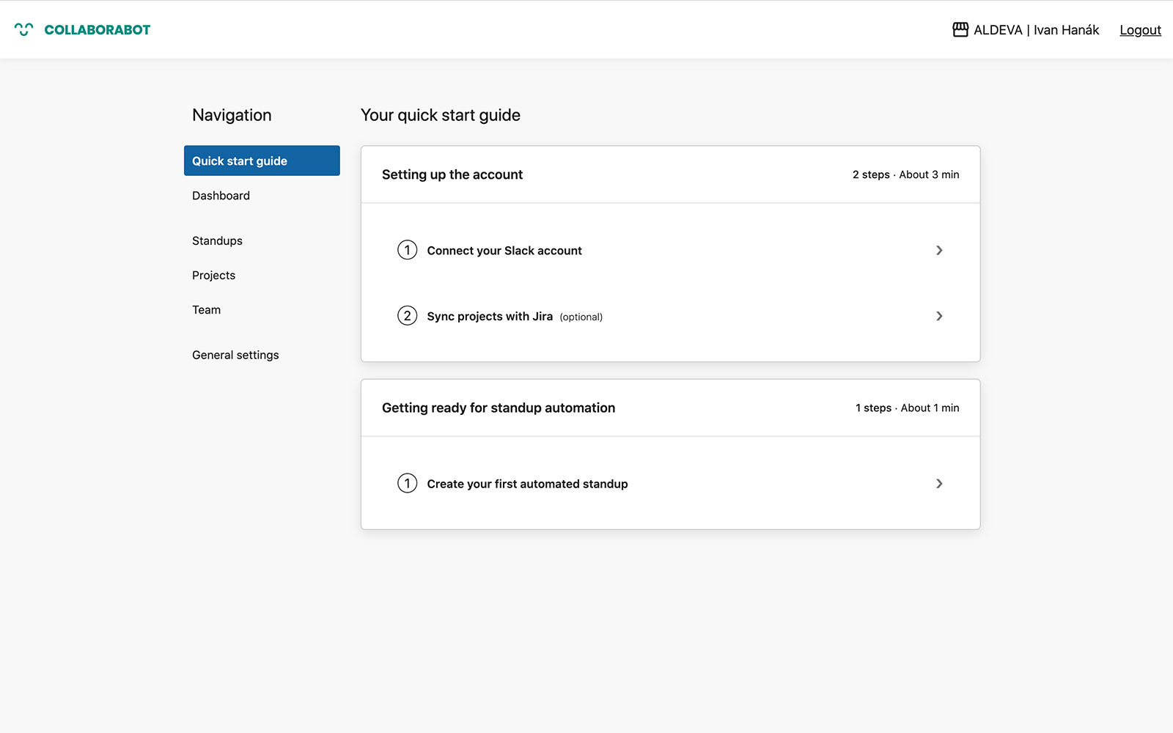Click the COLLABORABOT brand name
1173x733 pixels.
97,29
